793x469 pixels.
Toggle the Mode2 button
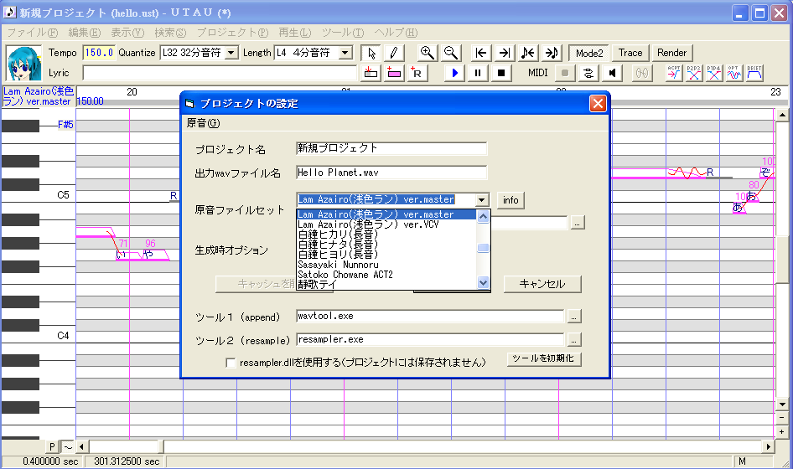click(x=589, y=53)
